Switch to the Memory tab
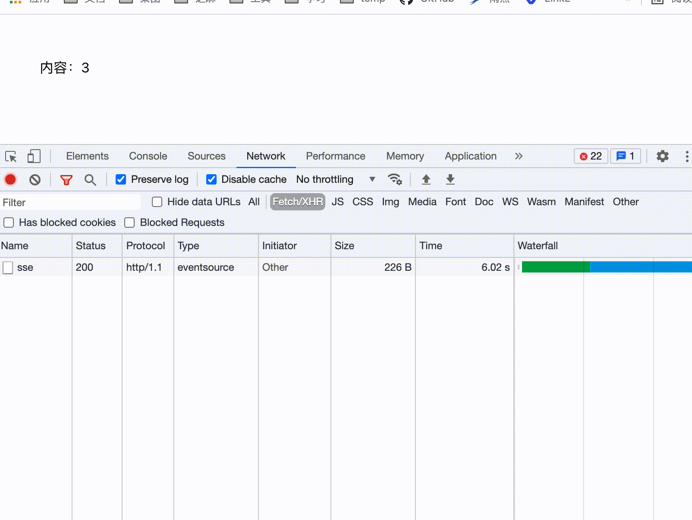692x520 pixels. [405, 156]
